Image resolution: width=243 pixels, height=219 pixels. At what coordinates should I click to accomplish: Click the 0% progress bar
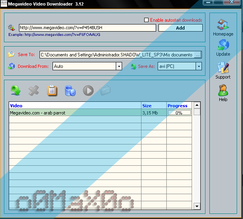[179, 113]
